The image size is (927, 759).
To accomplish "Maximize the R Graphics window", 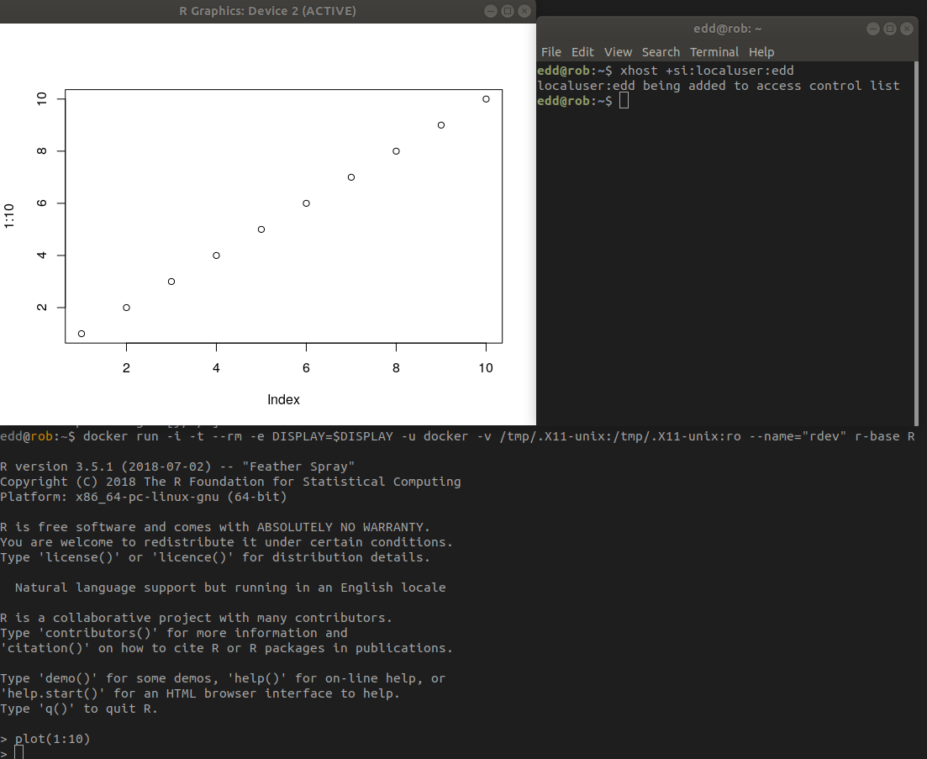I will 508,11.
